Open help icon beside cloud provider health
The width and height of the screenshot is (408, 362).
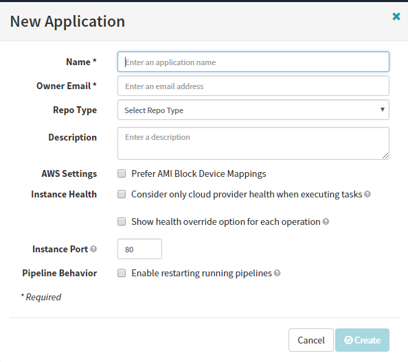pyautogui.click(x=367, y=194)
